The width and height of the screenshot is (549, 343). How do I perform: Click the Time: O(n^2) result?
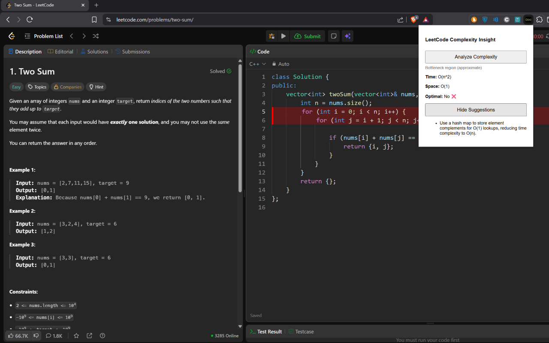[x=438, y=77]
